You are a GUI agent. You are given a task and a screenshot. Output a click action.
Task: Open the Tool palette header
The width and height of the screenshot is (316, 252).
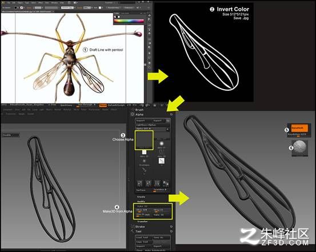(138, 231)
